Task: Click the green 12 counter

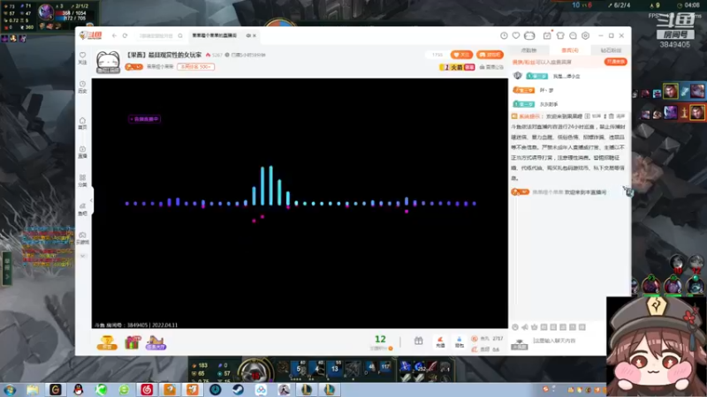Action: (x=381, y=340)
